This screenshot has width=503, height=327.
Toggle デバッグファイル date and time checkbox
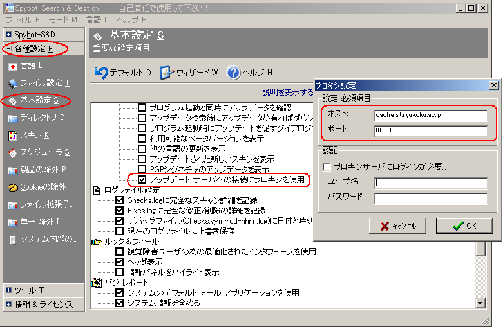point(119,221)
